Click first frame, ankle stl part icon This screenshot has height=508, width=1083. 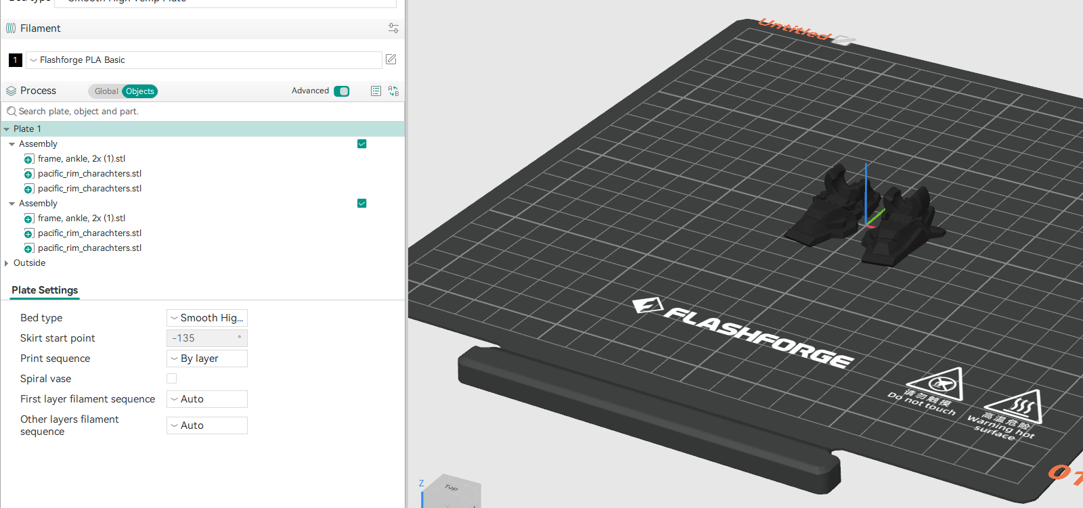[x=28, y=159]
